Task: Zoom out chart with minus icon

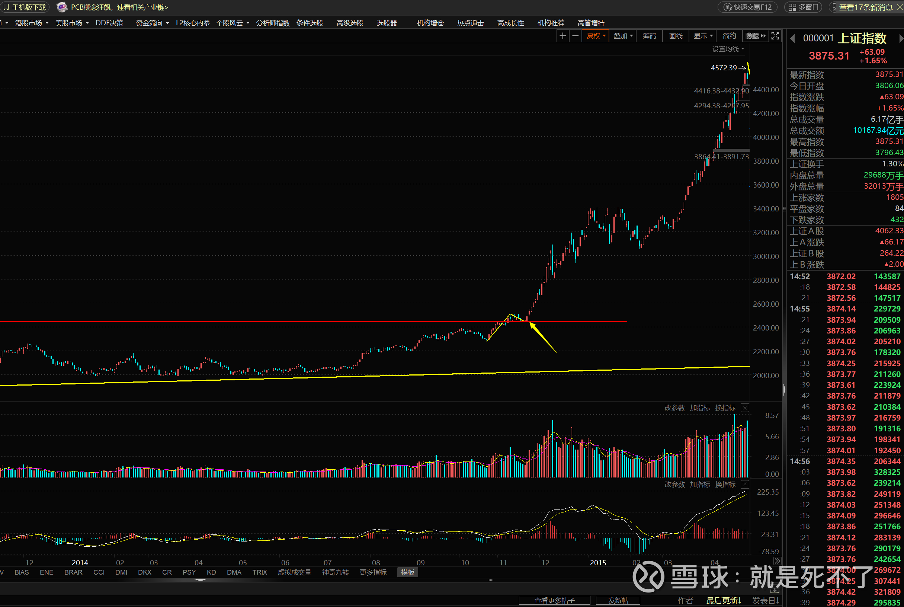Action: [x=576, y=36]
